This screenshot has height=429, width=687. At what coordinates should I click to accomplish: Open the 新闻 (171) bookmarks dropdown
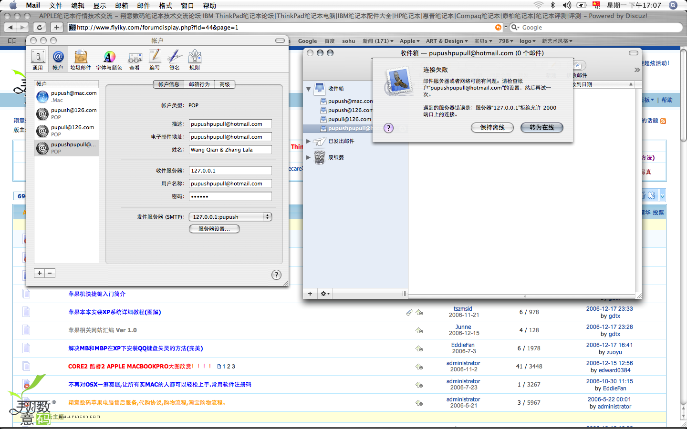click(x=378, y=41)
